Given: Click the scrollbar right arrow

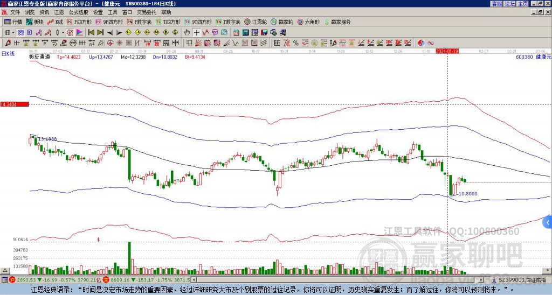Looking at the screenshot, I should (481, 280).
